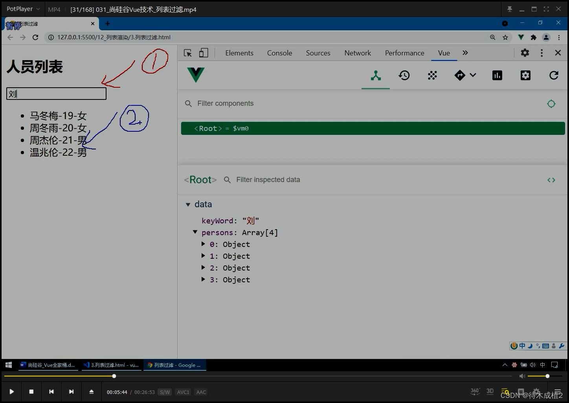
Task: Click the search input containing 刘
Action: (56, 94)
